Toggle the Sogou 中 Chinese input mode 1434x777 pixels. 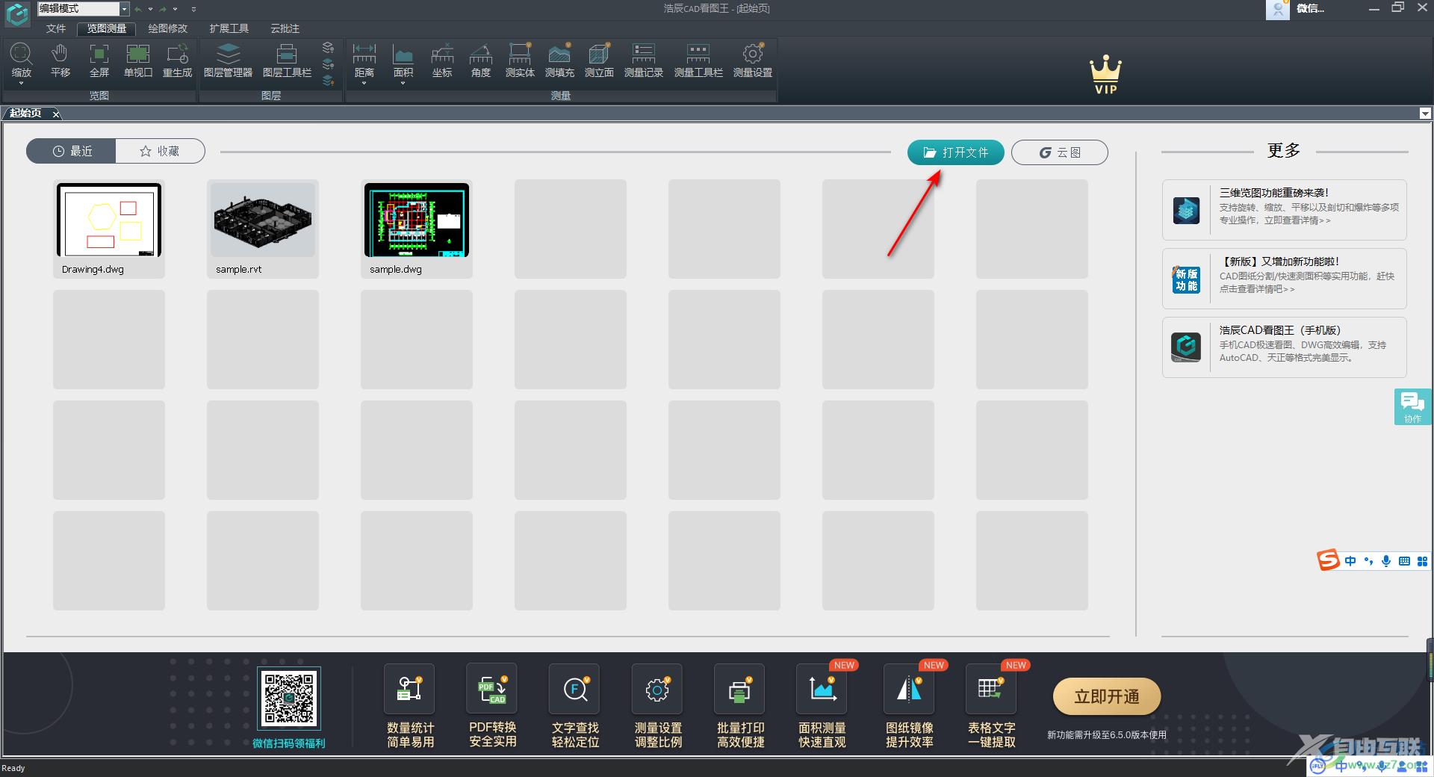[x=1350, y=561]
